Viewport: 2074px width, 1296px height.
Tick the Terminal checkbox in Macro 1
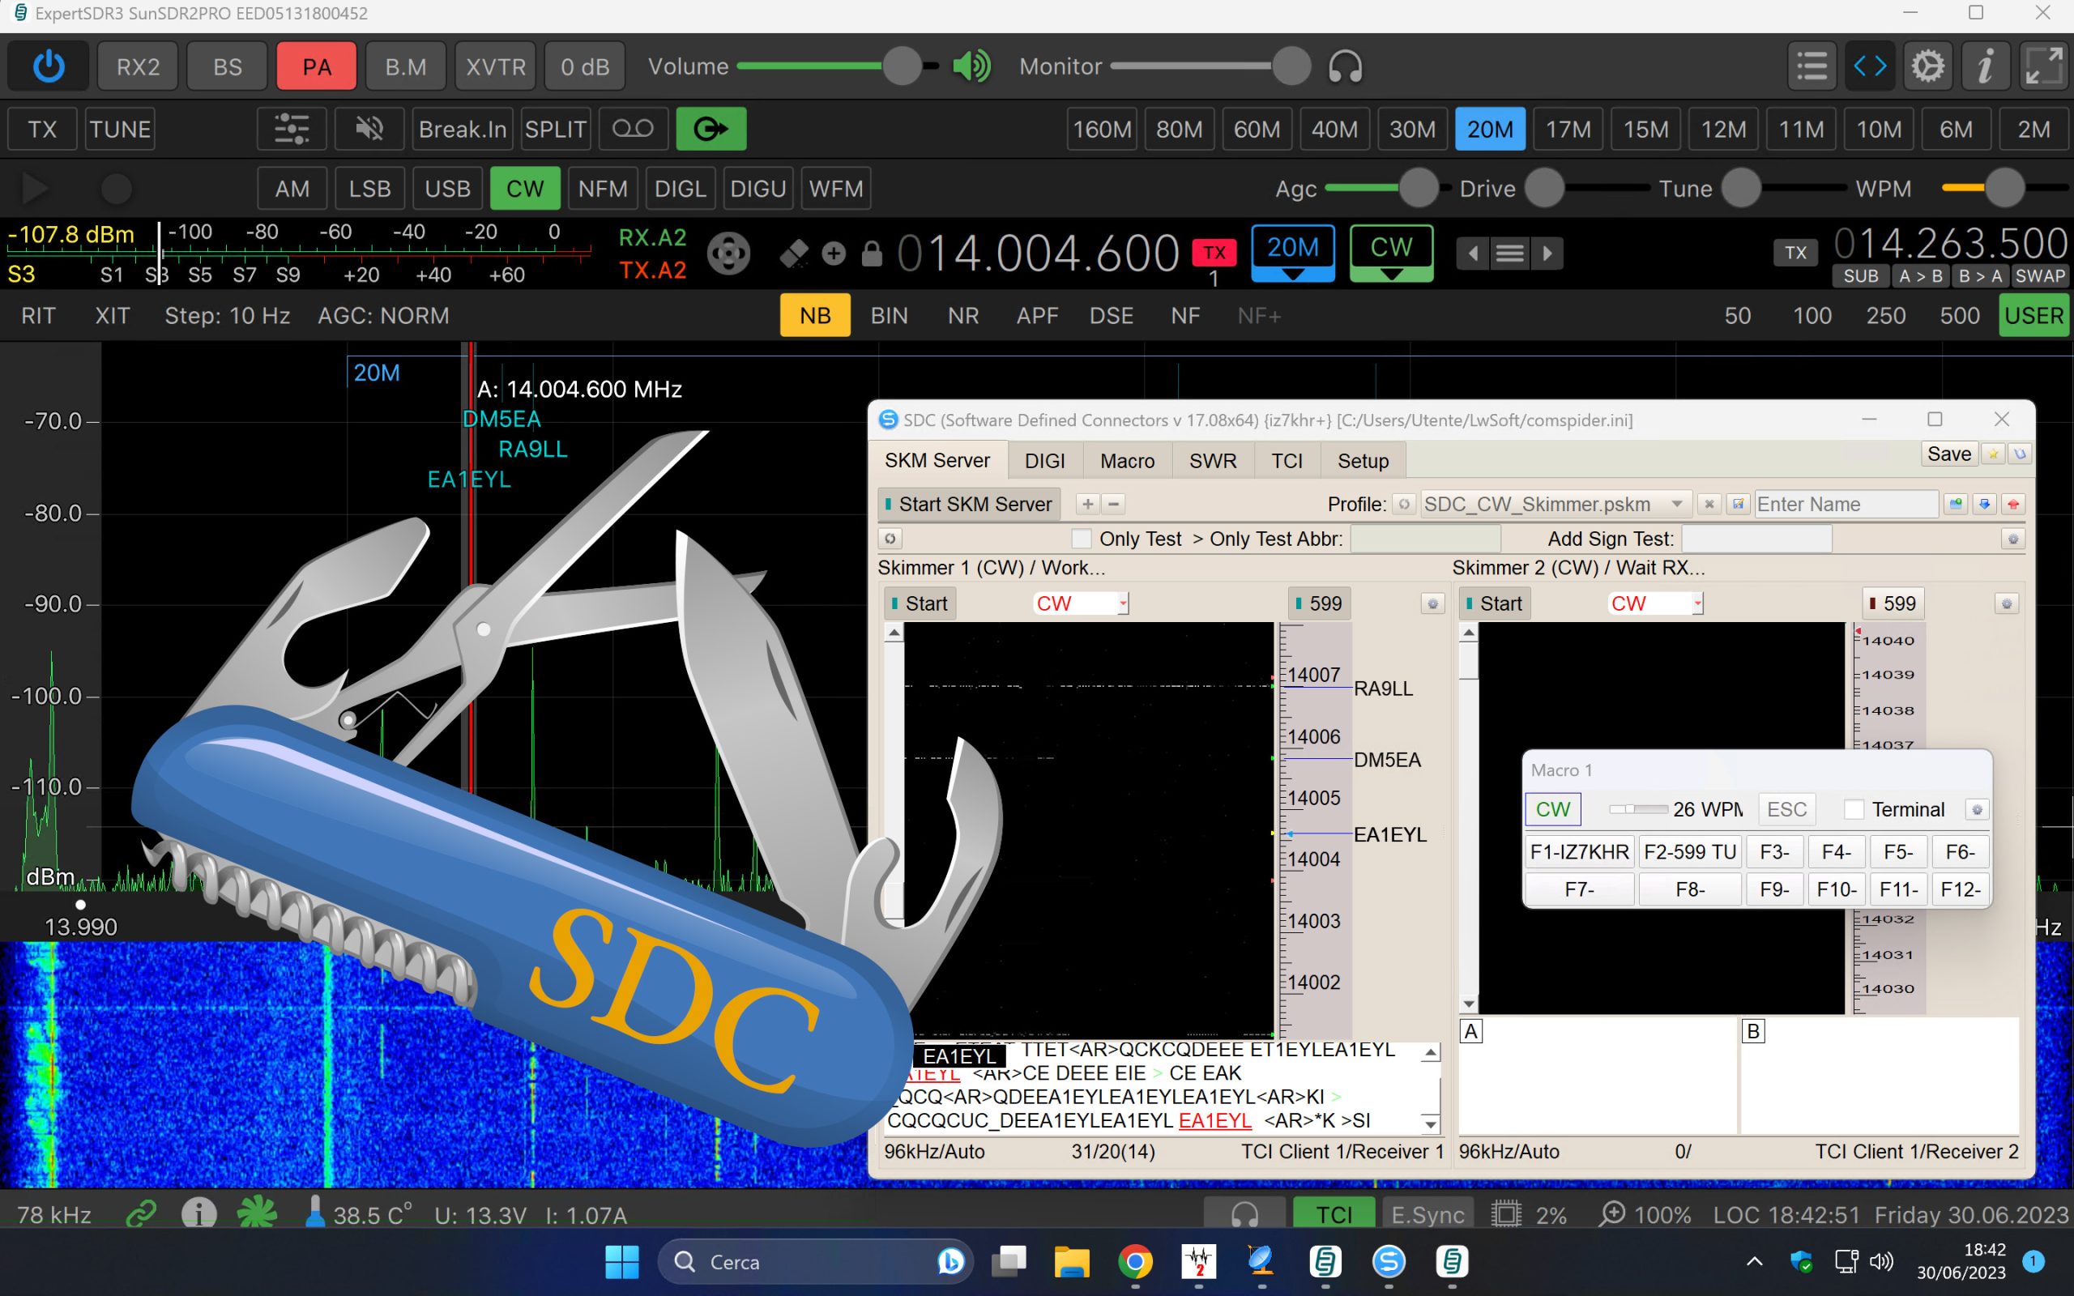(1854, 809)
